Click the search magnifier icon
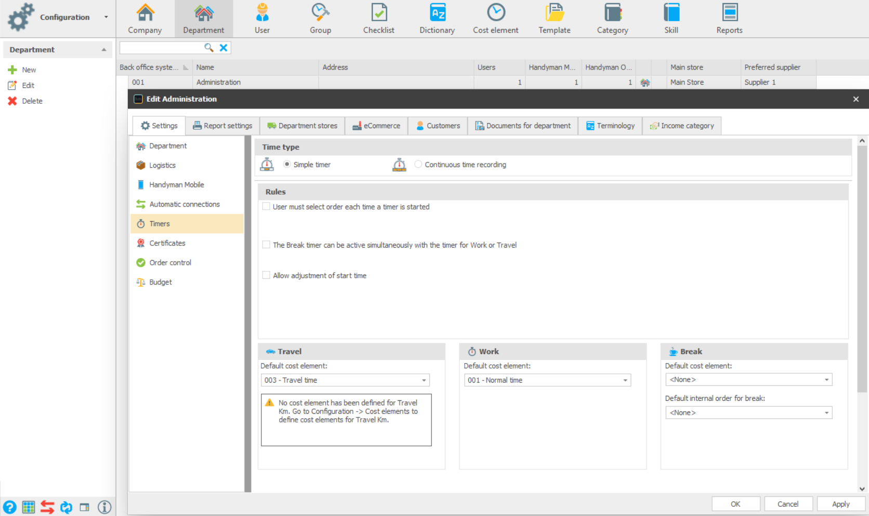 click(x=209, y=48)
